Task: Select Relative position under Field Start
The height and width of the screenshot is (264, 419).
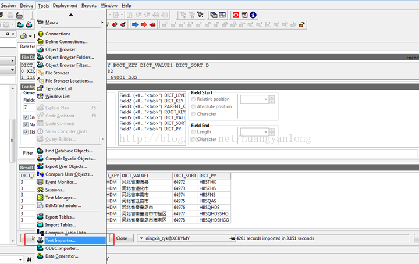Action: click(193, 99)
